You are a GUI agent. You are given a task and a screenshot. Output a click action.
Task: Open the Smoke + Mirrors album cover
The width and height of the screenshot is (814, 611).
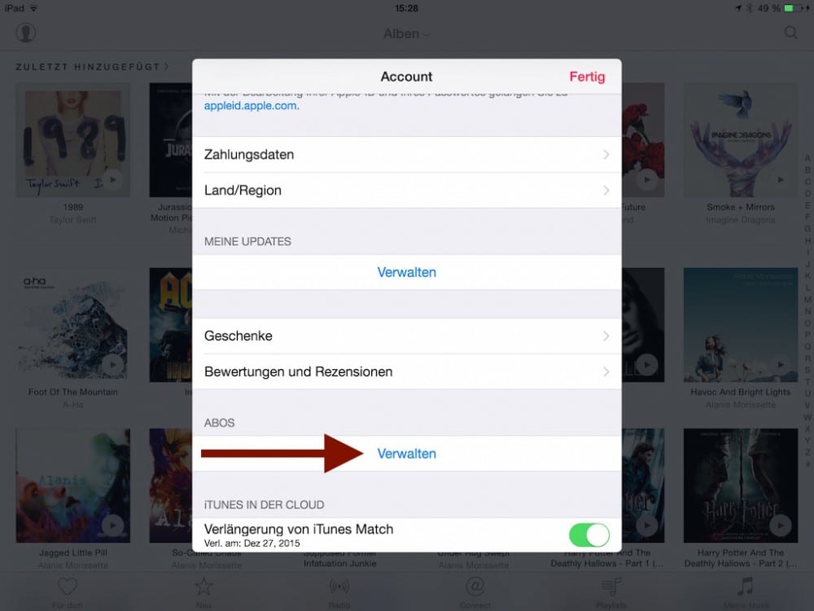coord(740,140)
